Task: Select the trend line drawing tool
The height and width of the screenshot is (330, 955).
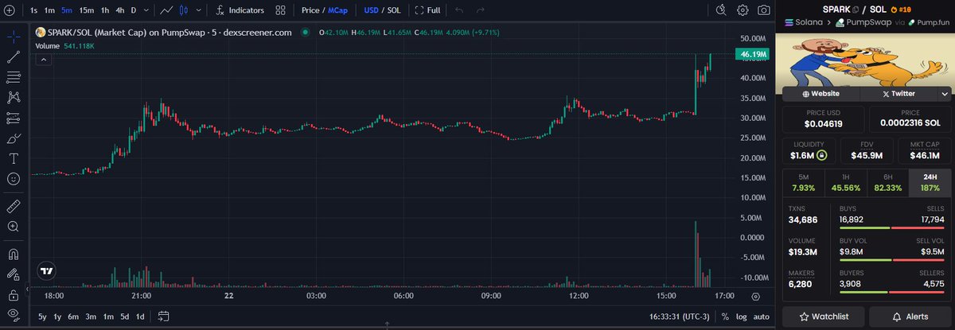Action: (x=14, y=56)
